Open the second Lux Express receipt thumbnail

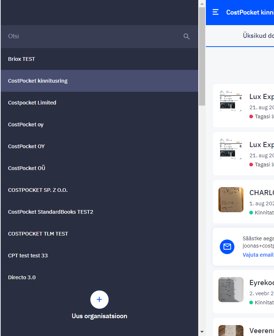[x=231, y=149]
